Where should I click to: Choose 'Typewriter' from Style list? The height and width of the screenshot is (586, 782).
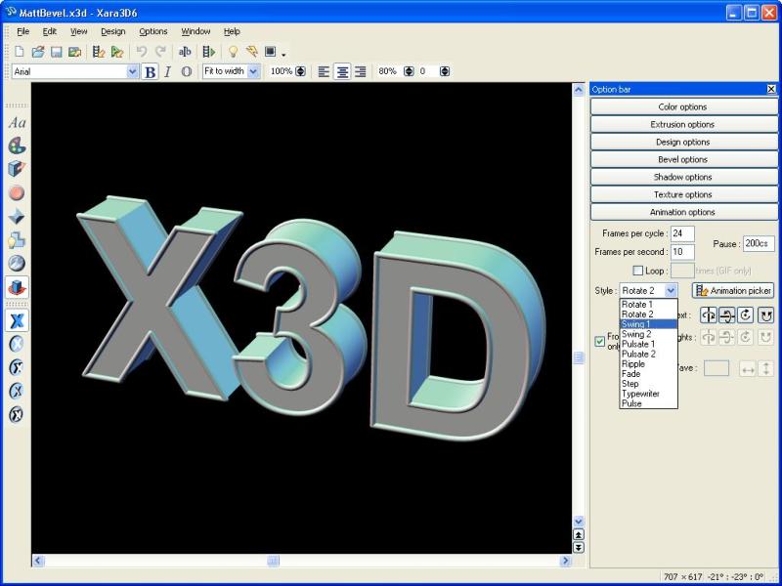648,394
